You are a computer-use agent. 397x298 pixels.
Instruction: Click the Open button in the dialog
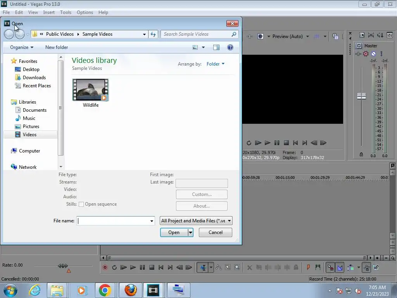pos(174,232)
